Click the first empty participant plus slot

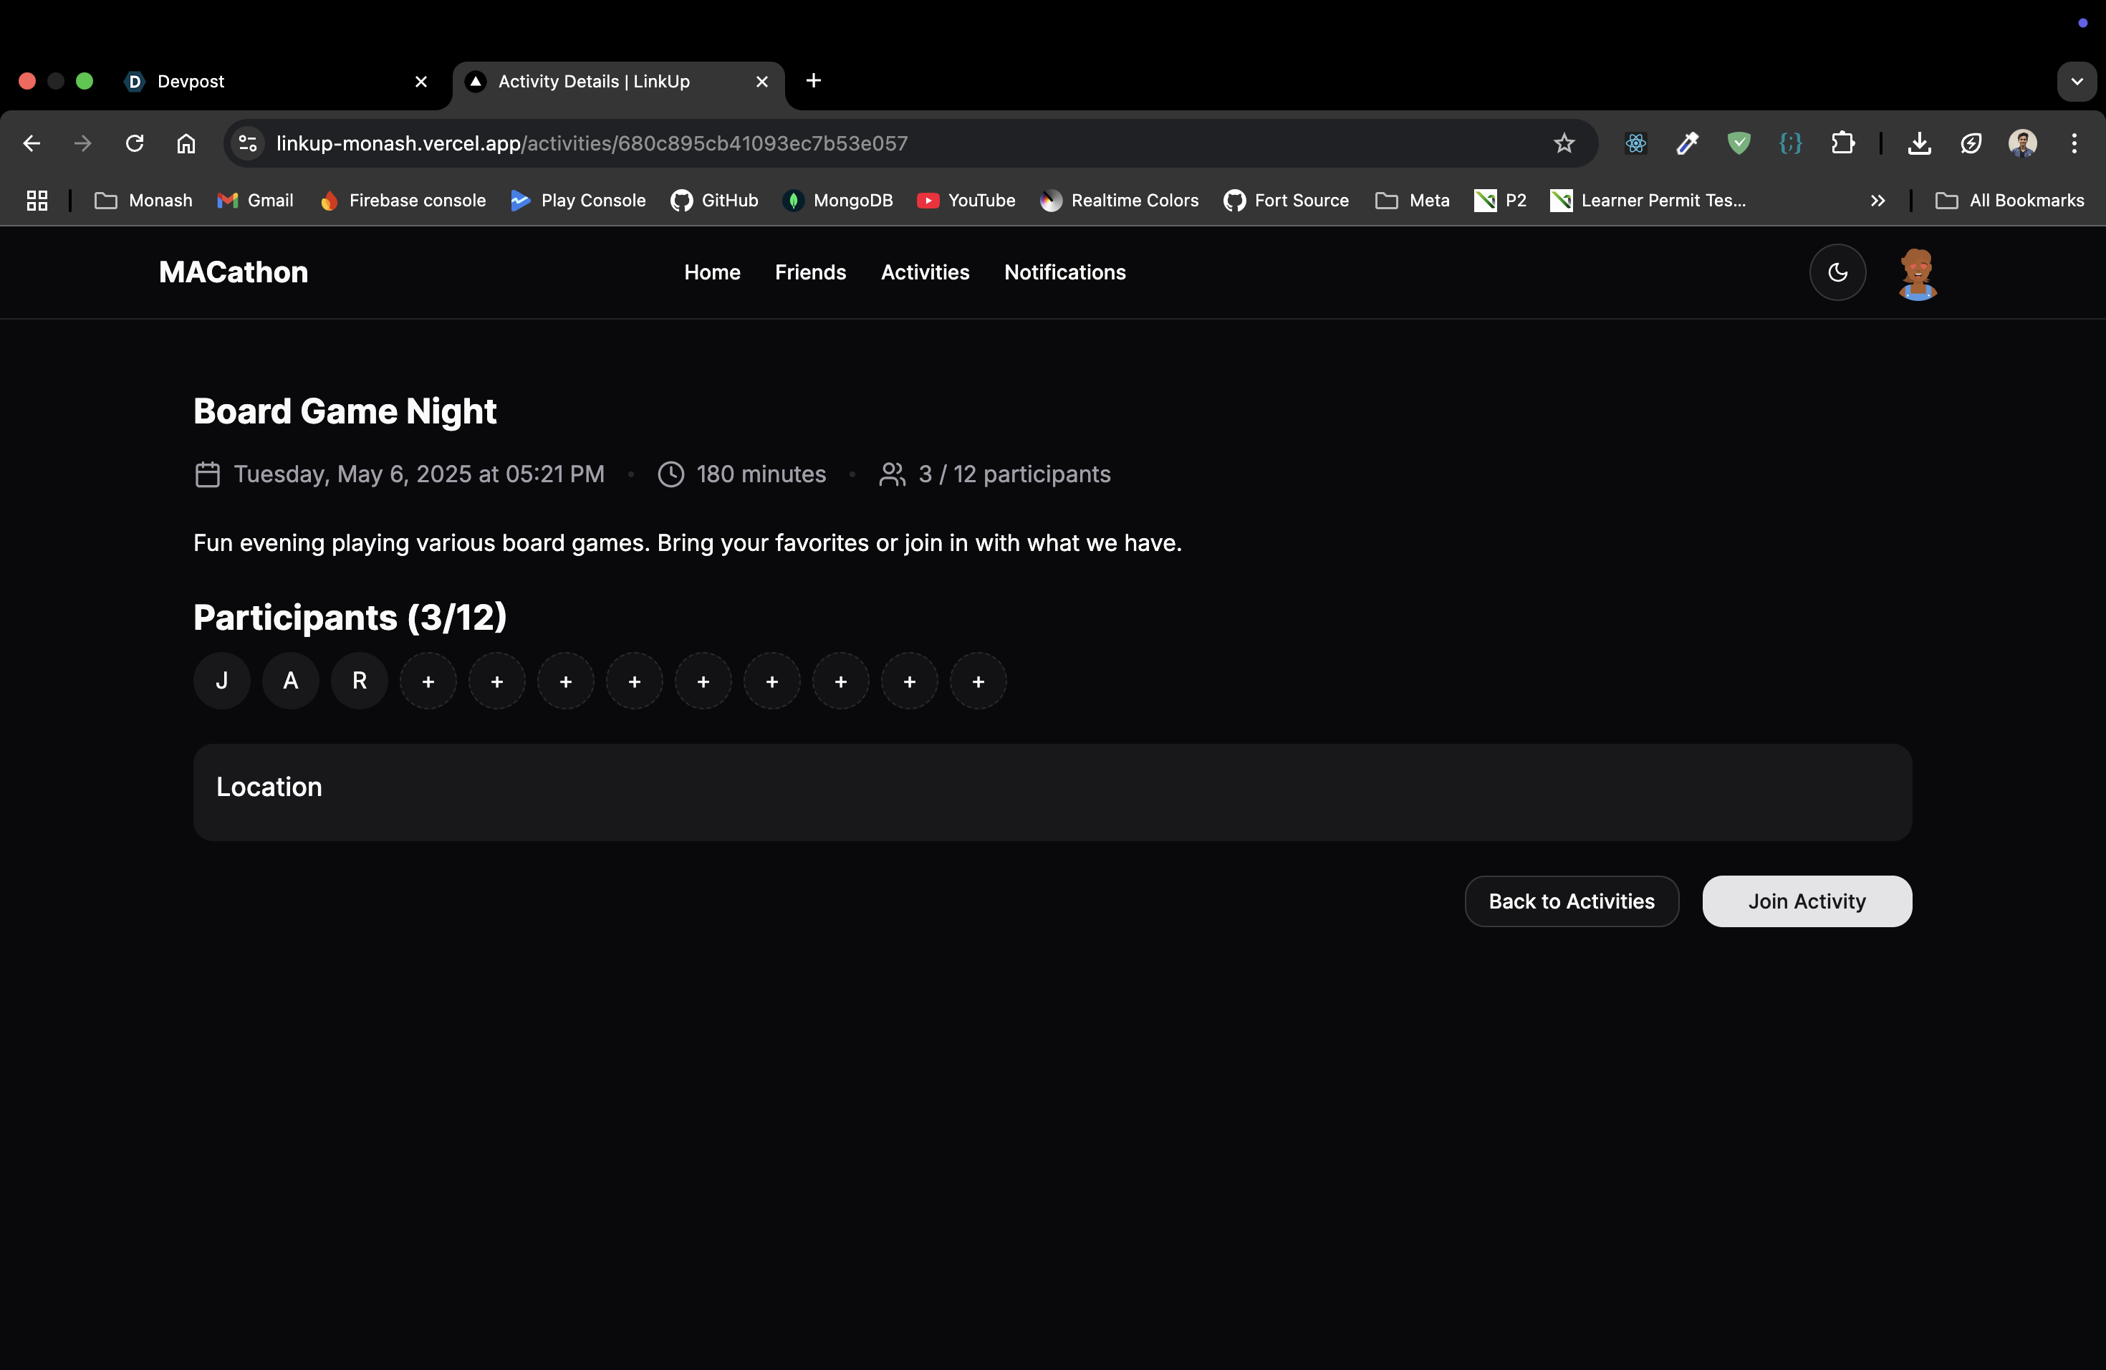(x=428, y=681)
